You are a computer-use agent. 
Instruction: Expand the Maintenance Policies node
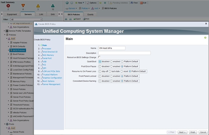coord(8,73)
